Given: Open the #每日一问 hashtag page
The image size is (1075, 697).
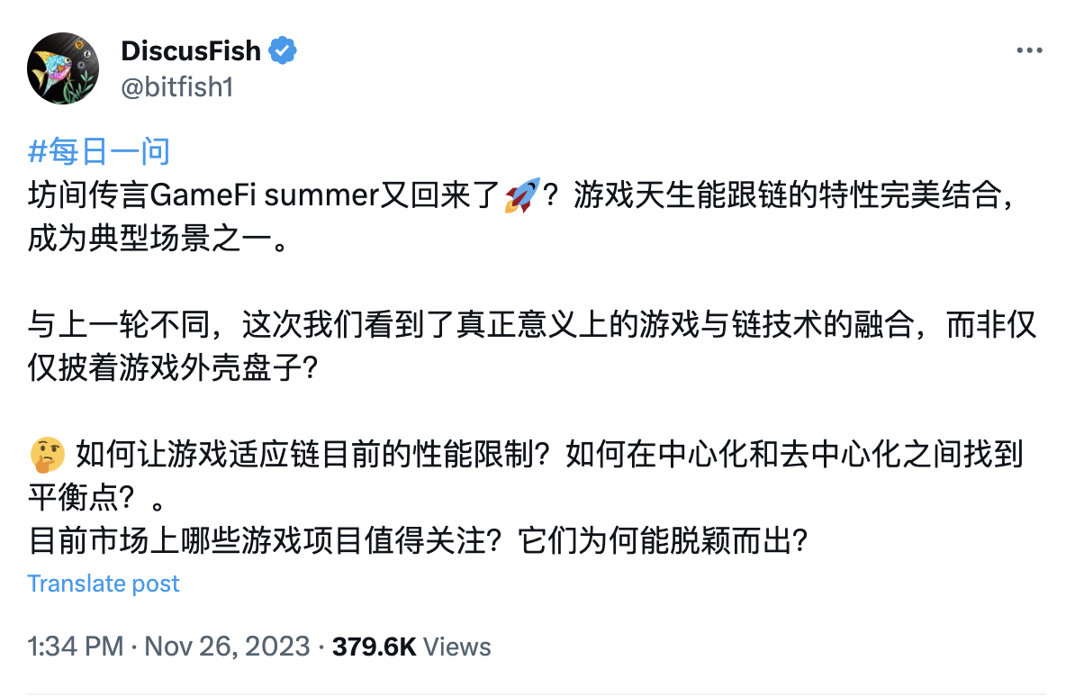Looking at the screenshot, I should (99, 150).
